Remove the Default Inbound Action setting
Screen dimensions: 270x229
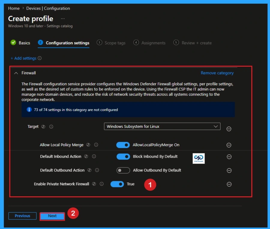coord(229,157)
